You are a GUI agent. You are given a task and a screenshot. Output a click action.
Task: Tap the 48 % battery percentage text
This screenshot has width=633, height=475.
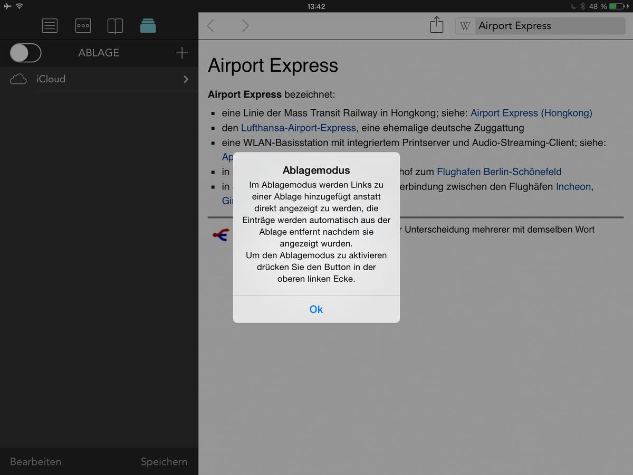click(x=598, y=6)
